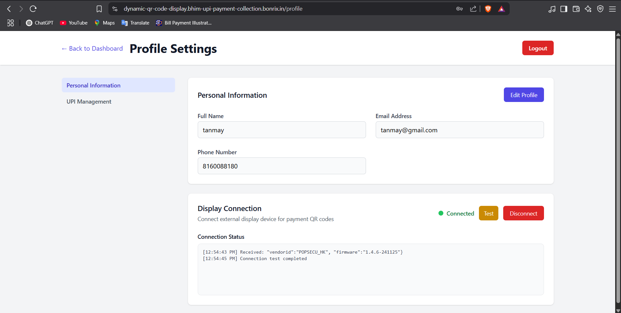Open the Brave Wallet icon
Screen dimensions: 621x313
click(x=576, y=9)
